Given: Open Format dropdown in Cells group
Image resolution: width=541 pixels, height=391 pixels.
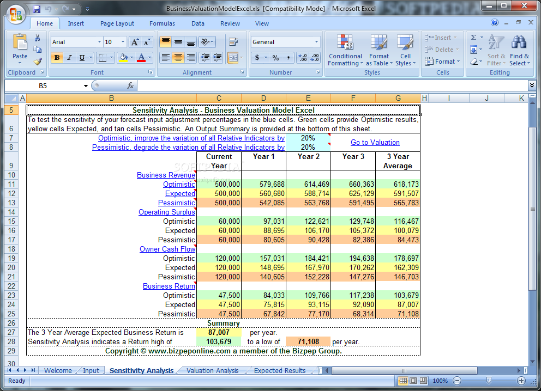Looking at the screenshot, I should pyautogui.click(x=443, y=62).
